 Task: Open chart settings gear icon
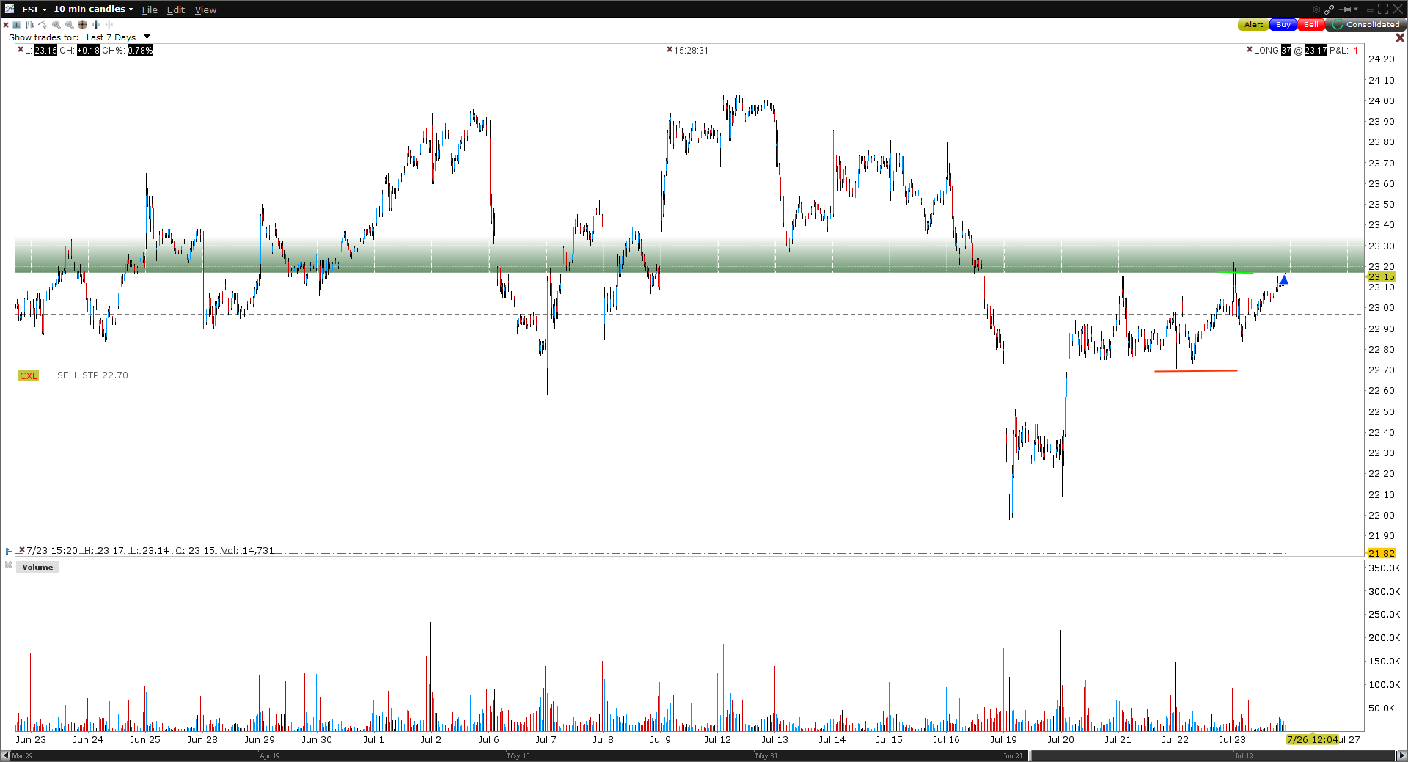tap(1316, 10)
